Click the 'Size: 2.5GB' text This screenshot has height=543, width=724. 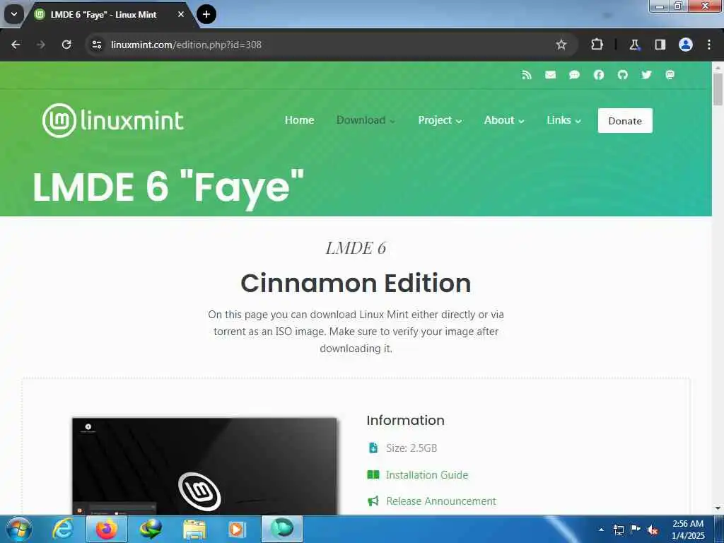[x=411, y=448]
